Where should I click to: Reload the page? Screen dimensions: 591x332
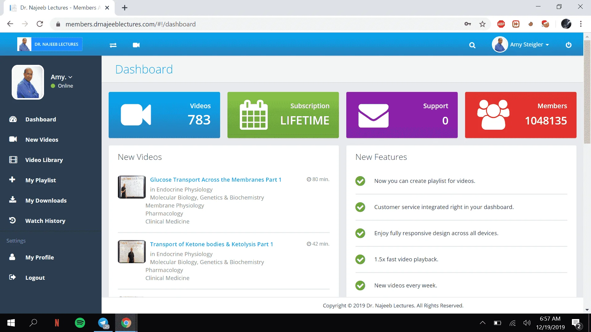(40, 24)
